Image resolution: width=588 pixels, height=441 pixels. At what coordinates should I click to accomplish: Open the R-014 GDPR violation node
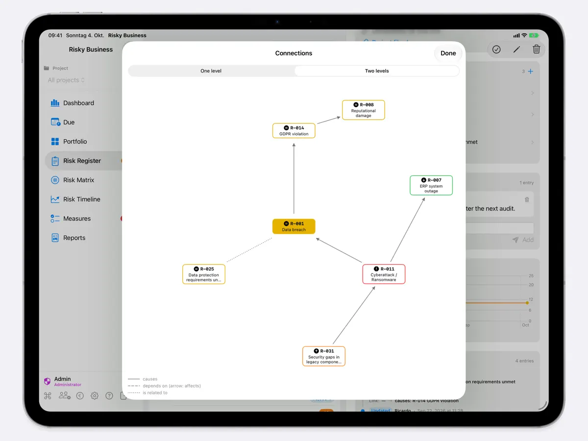point(294,131)
